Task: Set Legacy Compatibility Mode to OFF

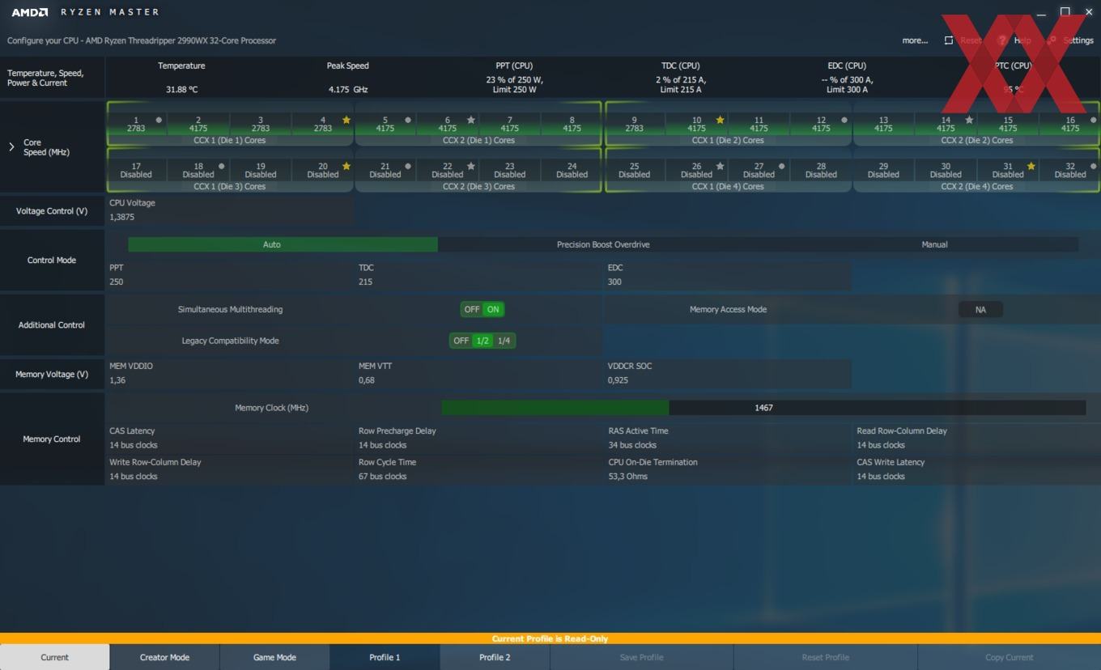Action: click(x=461, y=341)
